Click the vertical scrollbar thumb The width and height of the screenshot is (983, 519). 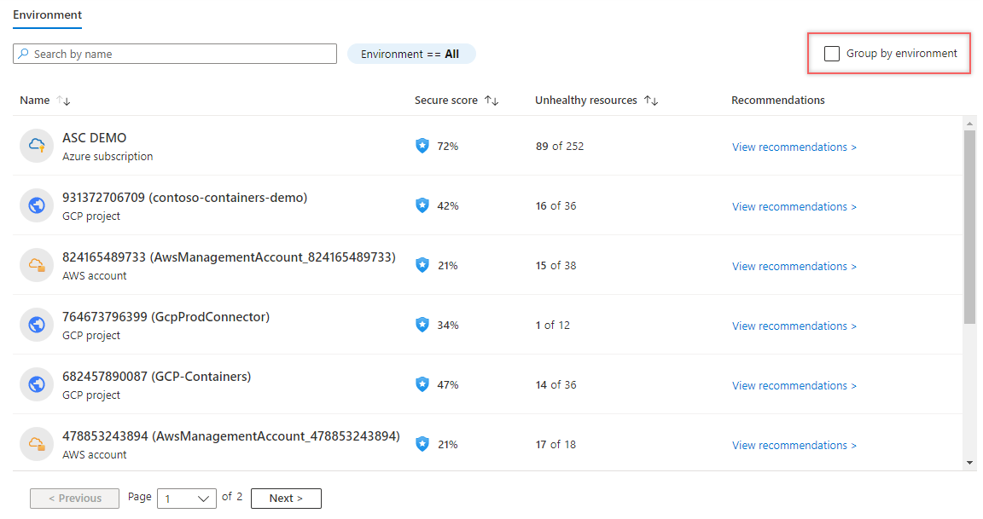970,228
